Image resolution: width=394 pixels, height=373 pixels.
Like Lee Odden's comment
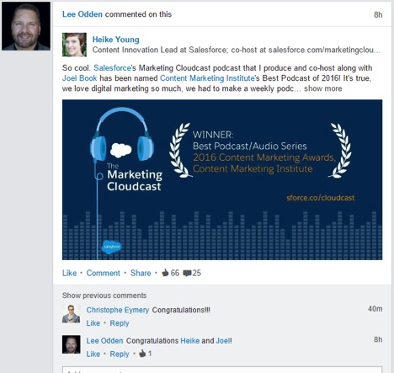click(x=93, y=354)
